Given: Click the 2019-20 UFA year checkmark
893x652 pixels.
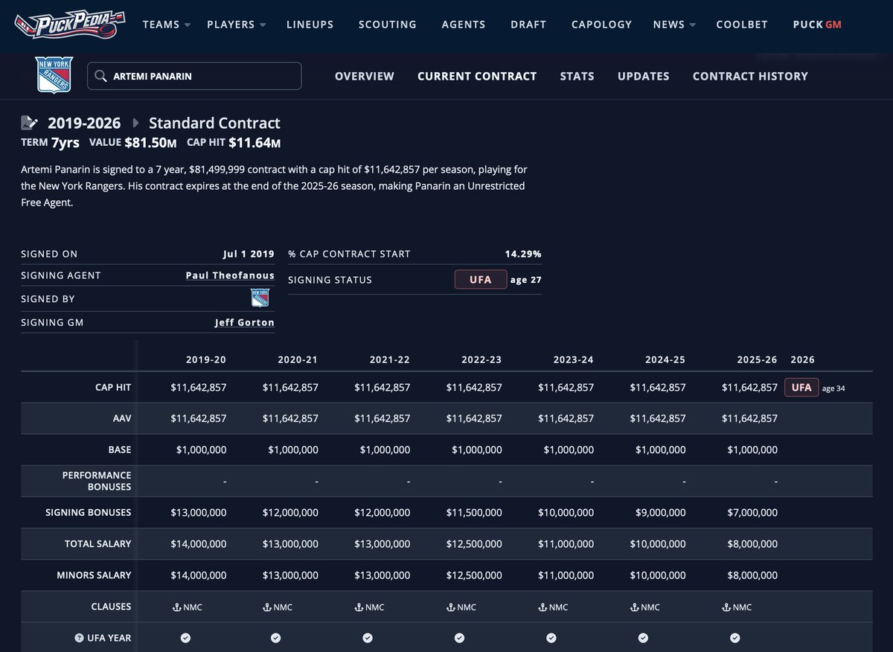Looking at the screenshot, I should pos(186,638).
